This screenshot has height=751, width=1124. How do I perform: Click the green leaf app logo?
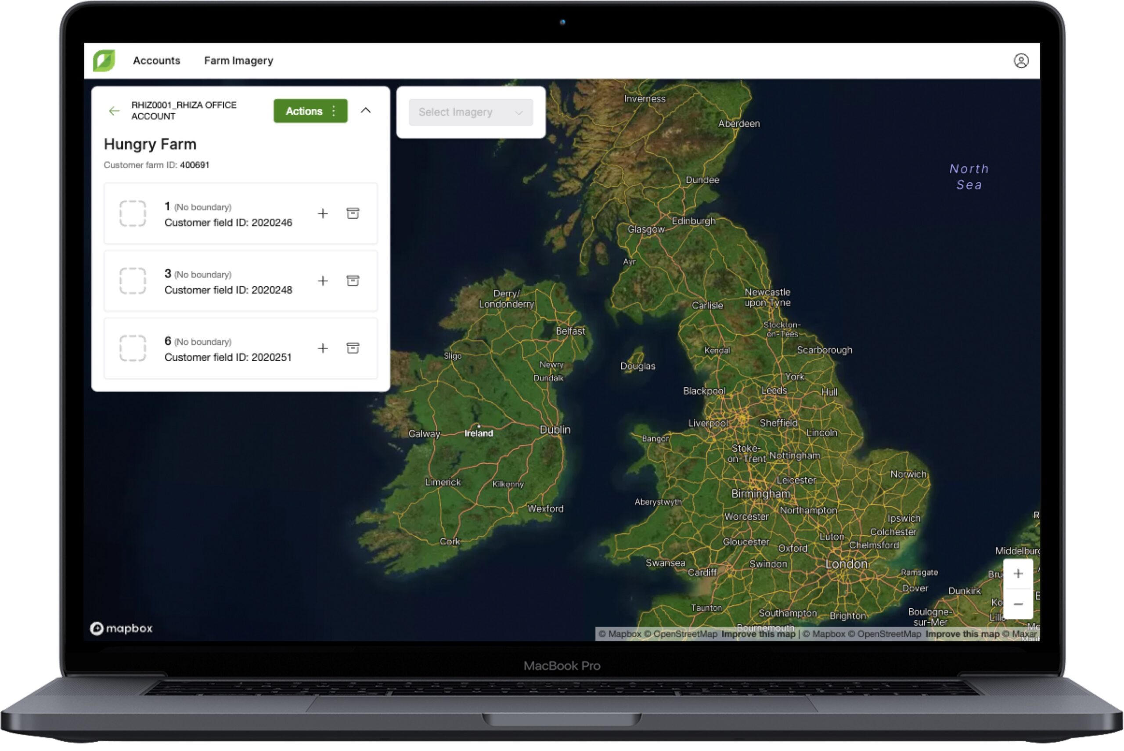point(104,61)
